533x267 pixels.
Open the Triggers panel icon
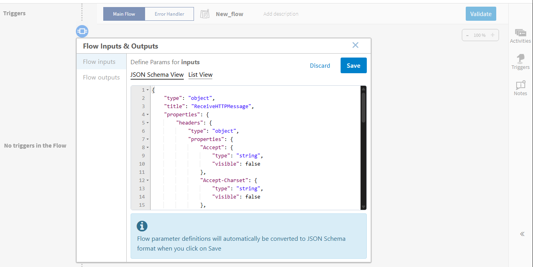(x=520, y=59)
